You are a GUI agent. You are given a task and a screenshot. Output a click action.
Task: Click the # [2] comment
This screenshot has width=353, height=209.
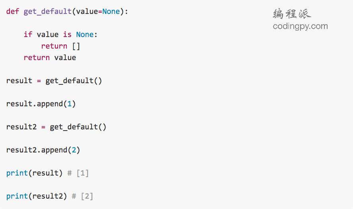(82, 196)
